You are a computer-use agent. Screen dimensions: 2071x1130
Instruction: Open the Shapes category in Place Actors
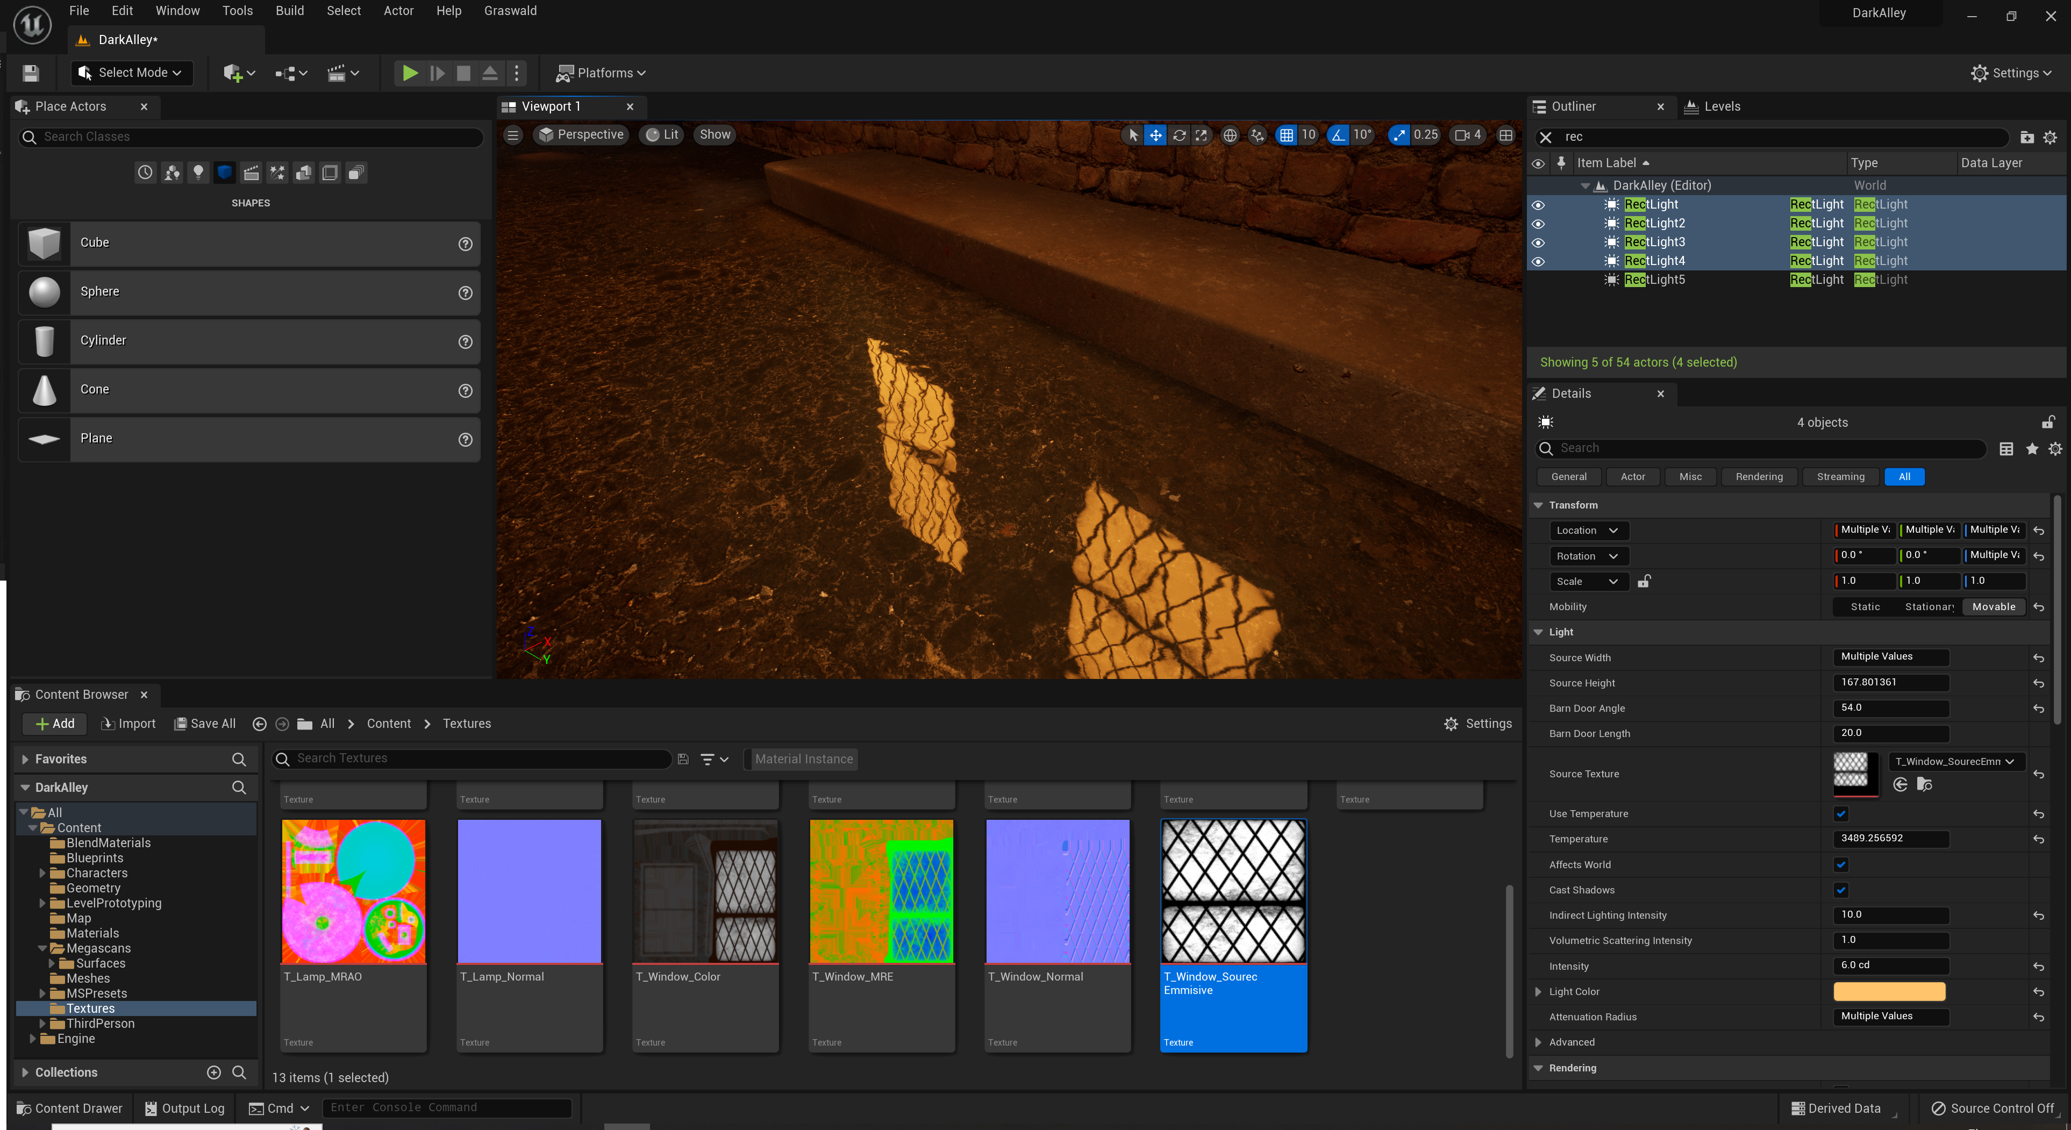click(224, 172)
